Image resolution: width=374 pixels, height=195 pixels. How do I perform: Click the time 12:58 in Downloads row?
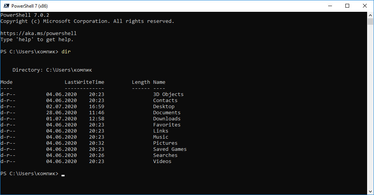97,119
